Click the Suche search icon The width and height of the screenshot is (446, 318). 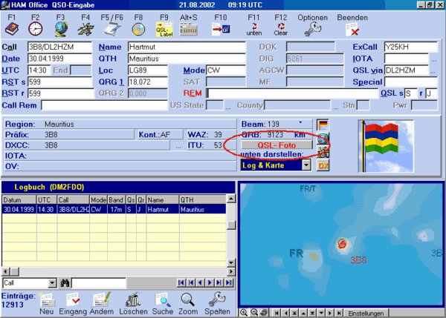tap(163, 300)
